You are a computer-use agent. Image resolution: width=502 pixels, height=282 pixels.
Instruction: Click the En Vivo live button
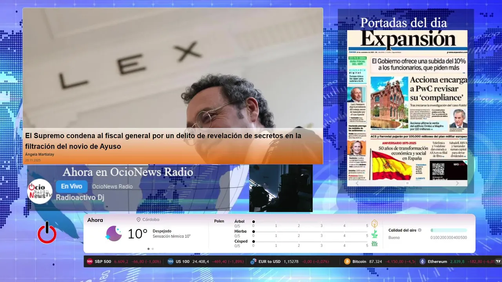pyautogui.click(x=71, y=186)
